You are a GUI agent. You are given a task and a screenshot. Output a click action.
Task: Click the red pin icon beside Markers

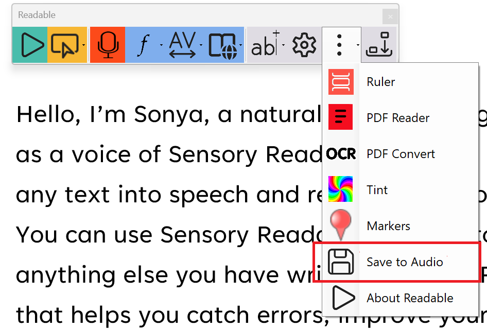(341, 226)
